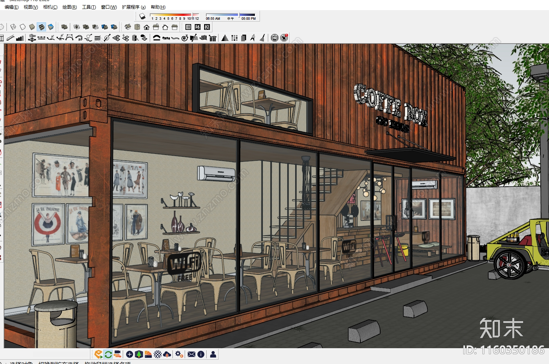Viewport: 549px width, 364px height.
Task: Click the Subtract solid tool
Action: click(95, 27)
